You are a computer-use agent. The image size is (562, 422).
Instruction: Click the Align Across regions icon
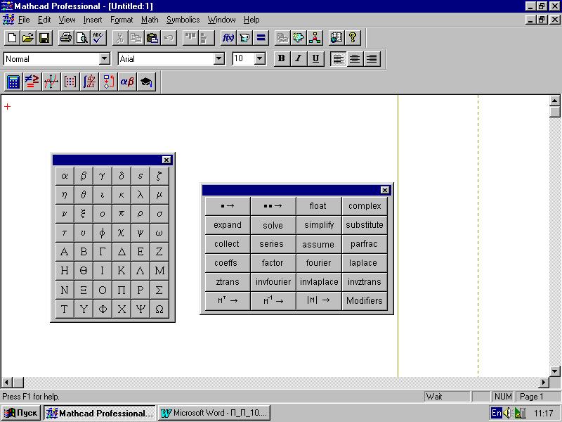190,38
